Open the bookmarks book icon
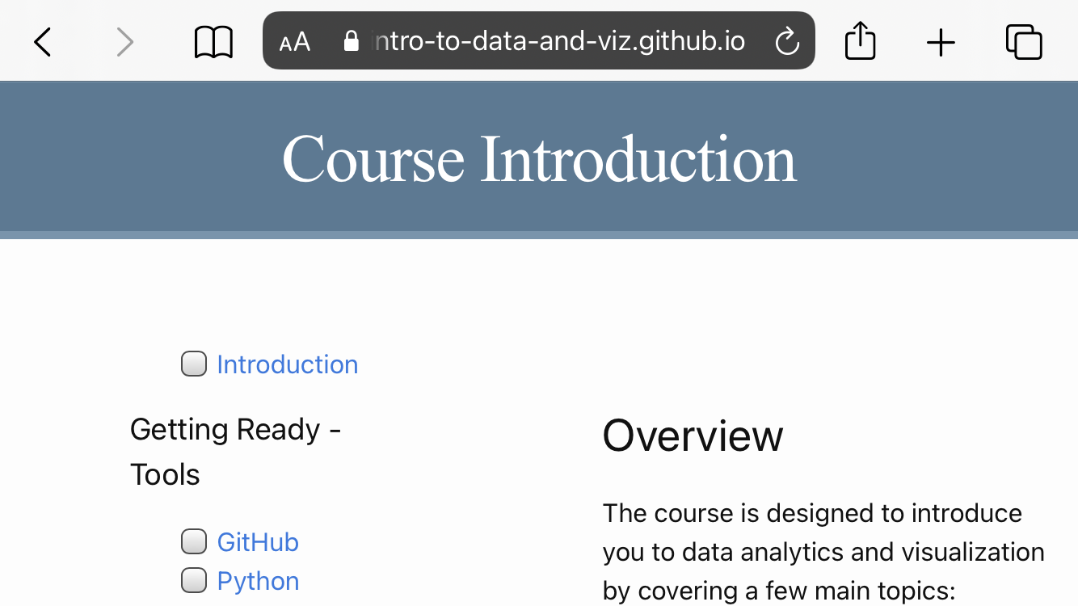This screenshot has height=606, width=1078. [214, 42]
